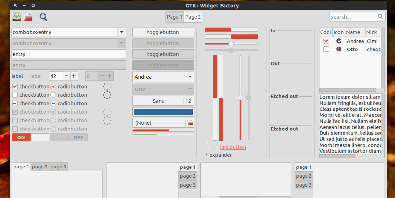Click the hard drive download toolbar icon

click(16, 16)
